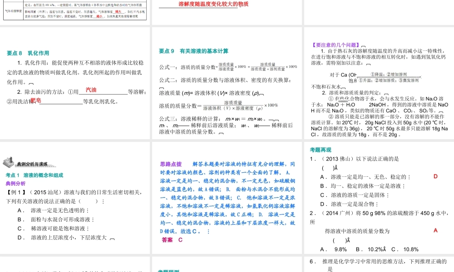The width and height of the screenshot is (454, 272).
Task: Click the heading 【要注意的几个问题】
Action: click(336, 45)
